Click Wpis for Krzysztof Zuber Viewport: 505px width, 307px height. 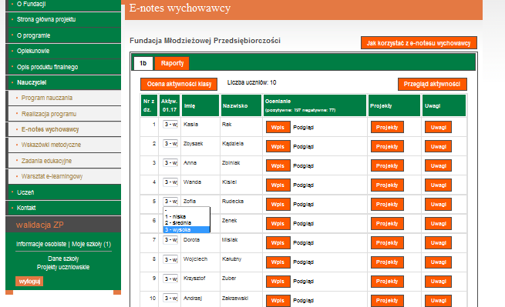tap(278, 282)
